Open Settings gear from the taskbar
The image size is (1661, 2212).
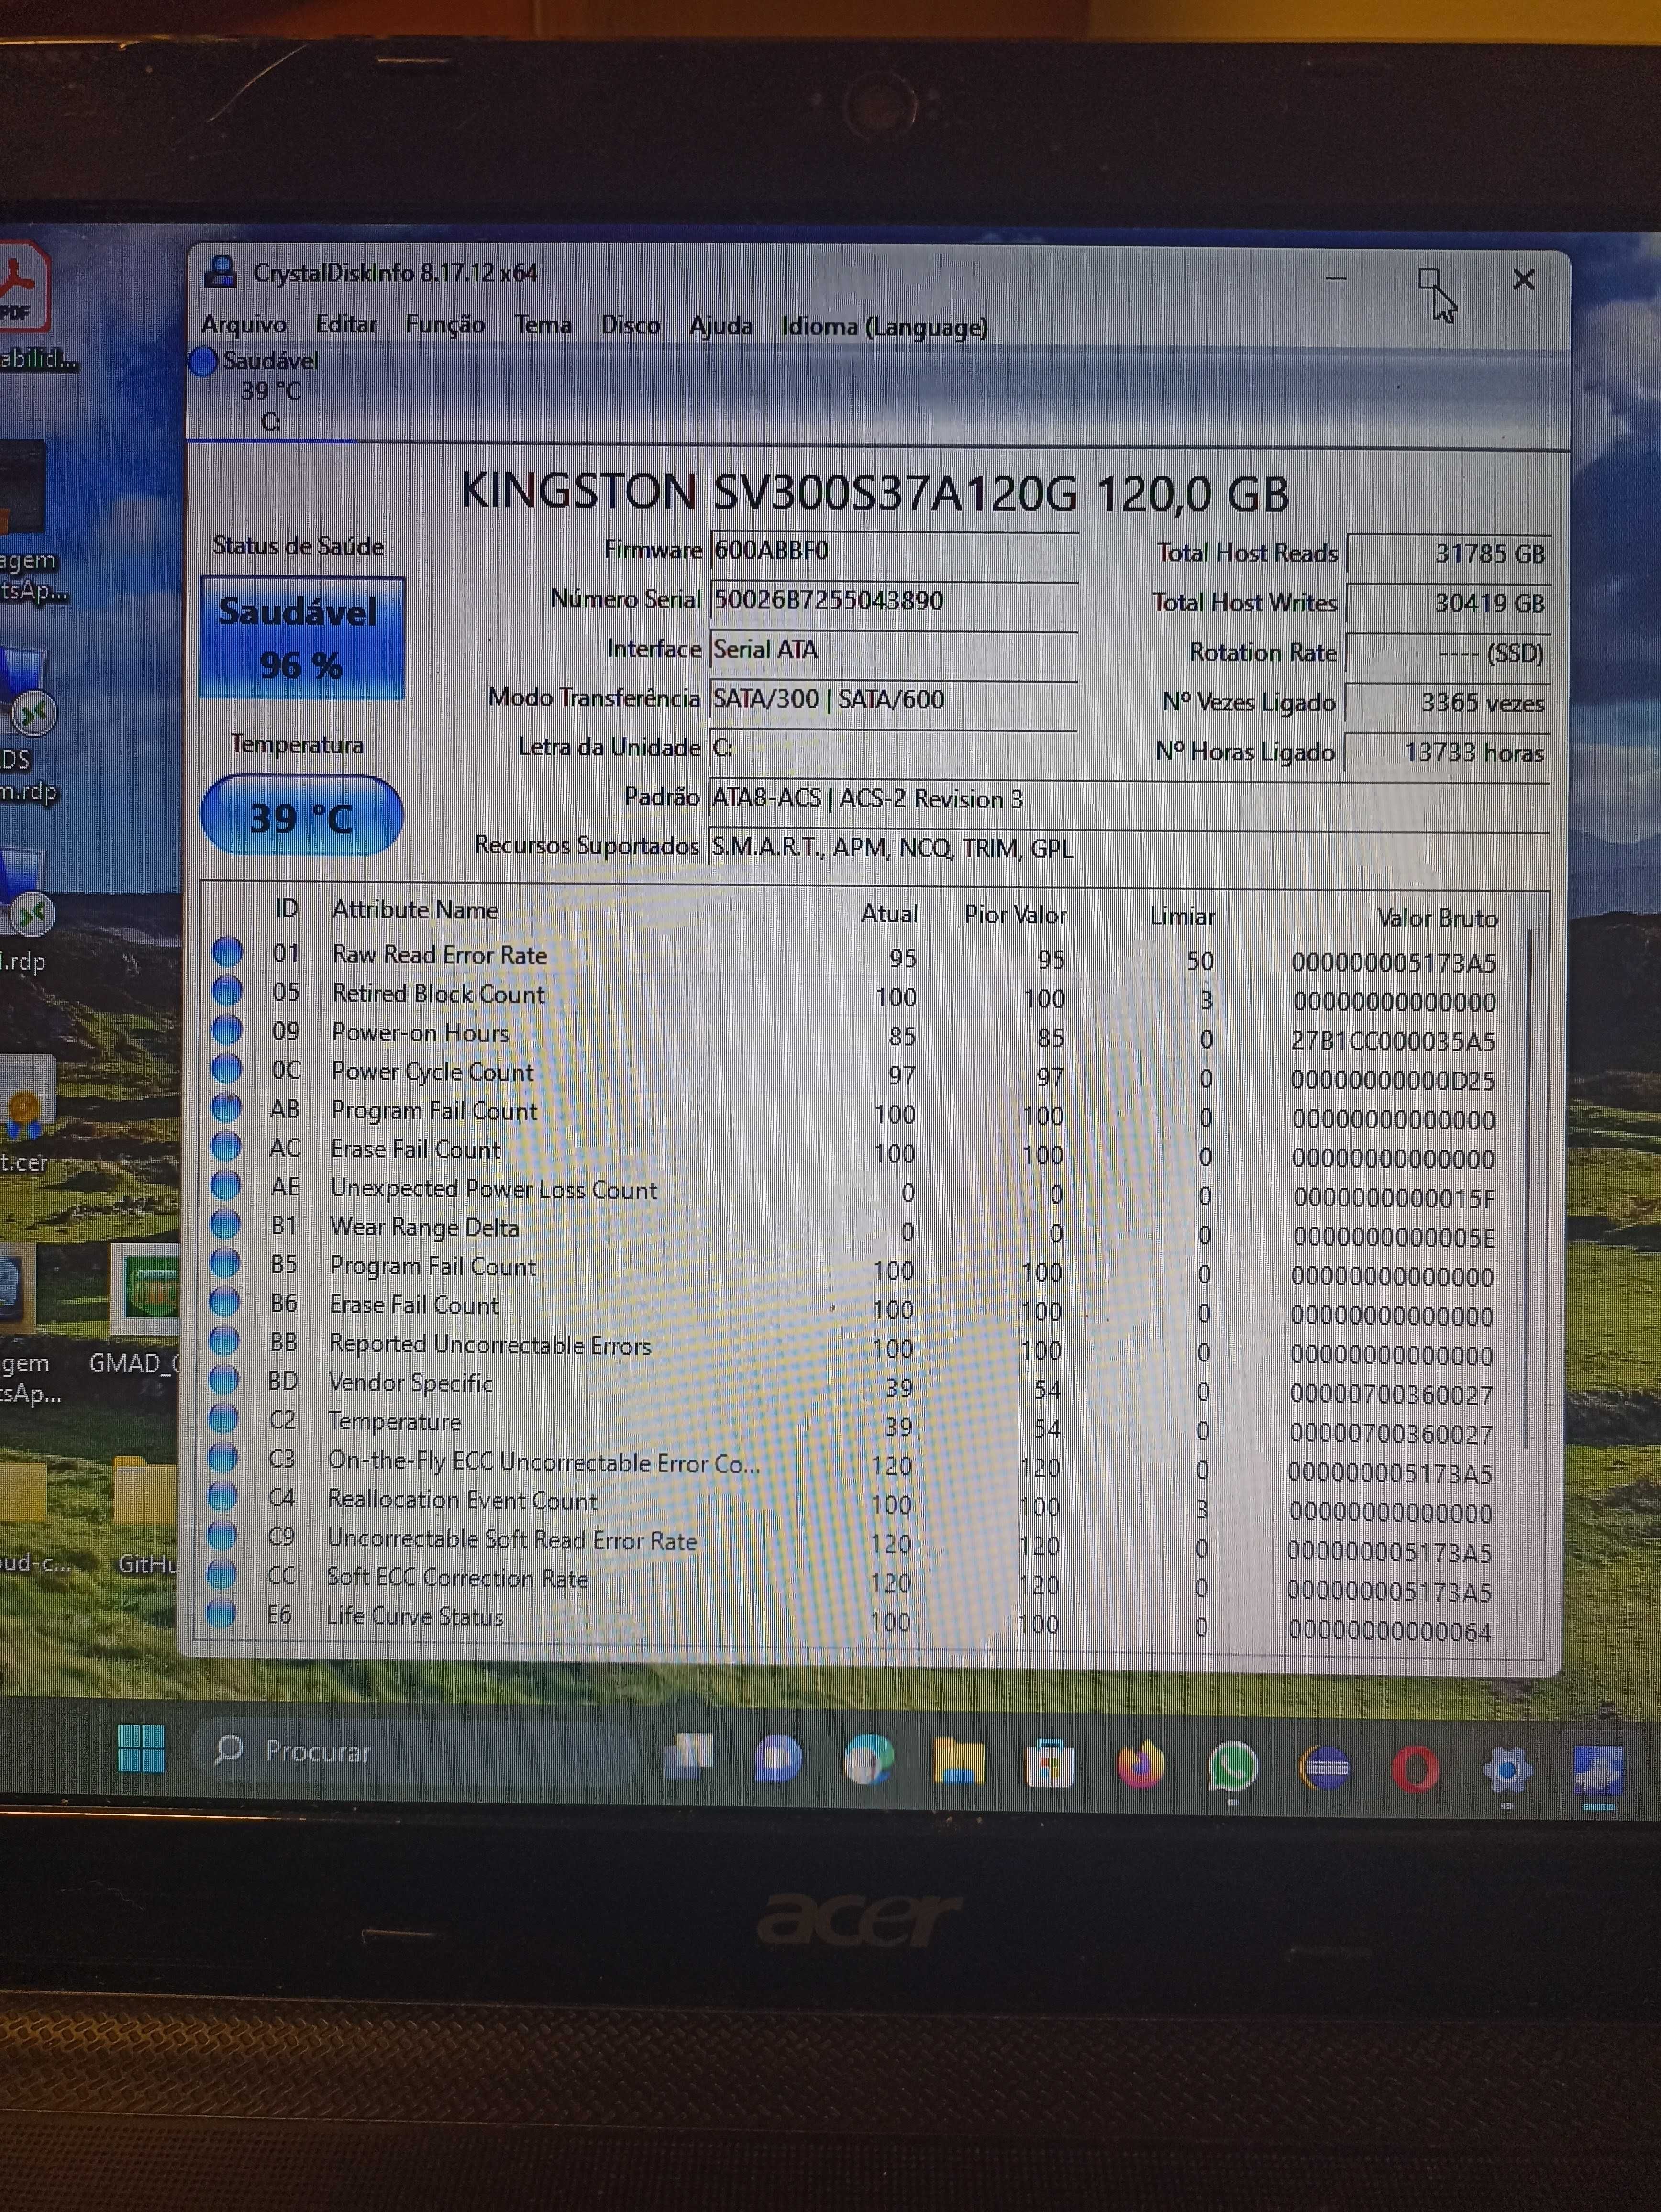1507,1771
